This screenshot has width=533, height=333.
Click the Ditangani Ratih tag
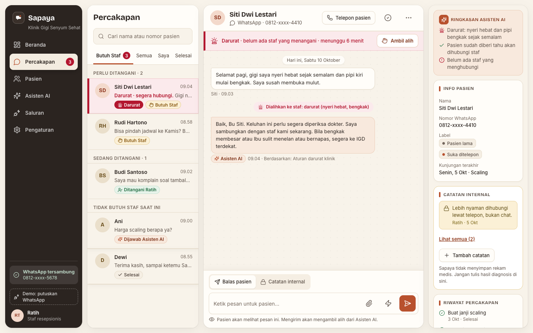pyautogui.click(x=137, y=190)
